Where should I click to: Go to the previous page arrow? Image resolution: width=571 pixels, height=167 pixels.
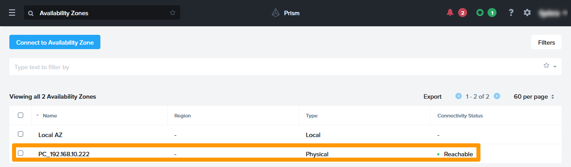coord(458,96)
